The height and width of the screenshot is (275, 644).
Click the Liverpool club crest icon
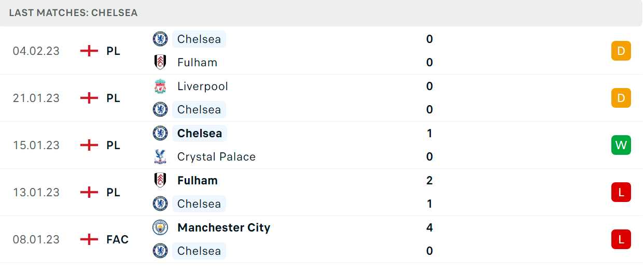coord(160,86)
